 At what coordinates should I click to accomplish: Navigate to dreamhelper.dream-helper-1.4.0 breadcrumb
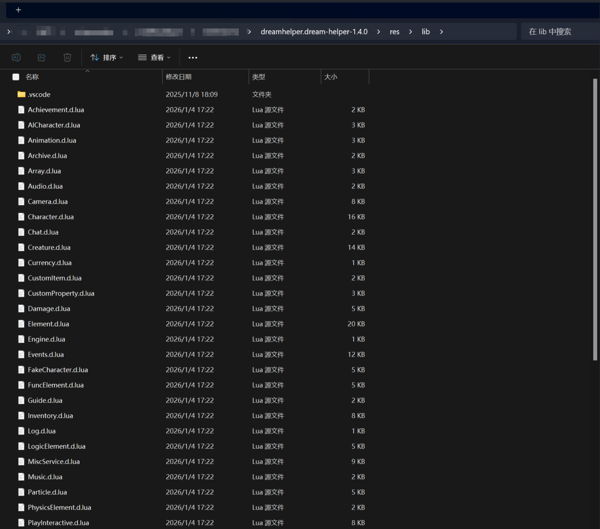pyautogui.click(x=314, y=32)
